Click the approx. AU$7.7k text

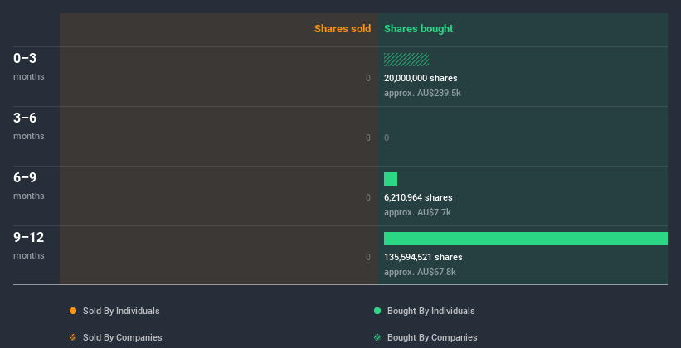click(x=417, y=212)
